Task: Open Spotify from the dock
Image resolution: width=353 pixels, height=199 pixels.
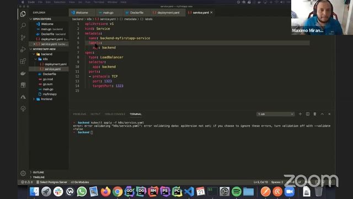Action: 237,192
